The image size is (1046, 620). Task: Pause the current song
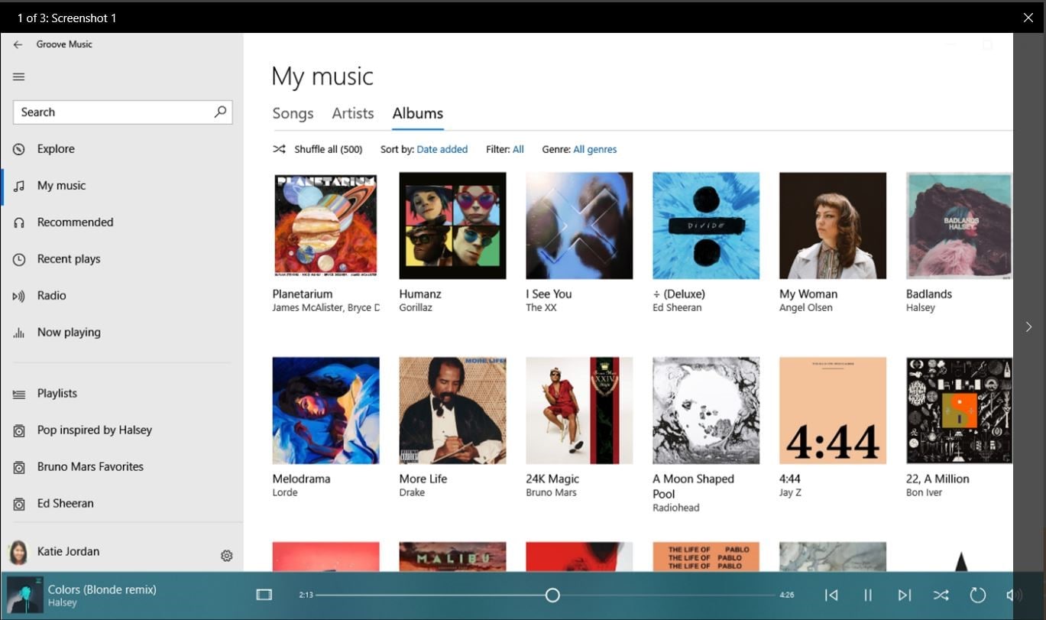click(868, 595)
